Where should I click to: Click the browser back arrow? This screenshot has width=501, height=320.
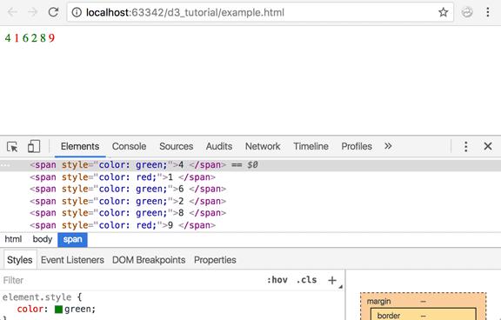click(12, 12)
